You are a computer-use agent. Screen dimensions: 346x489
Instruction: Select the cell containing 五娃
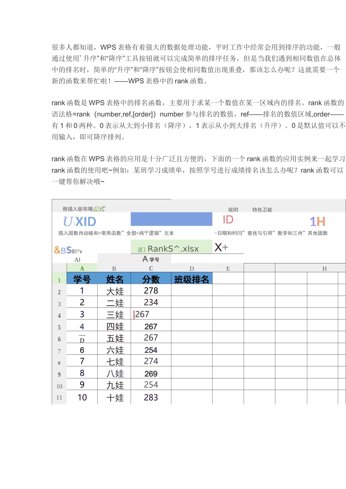(114, 338)
